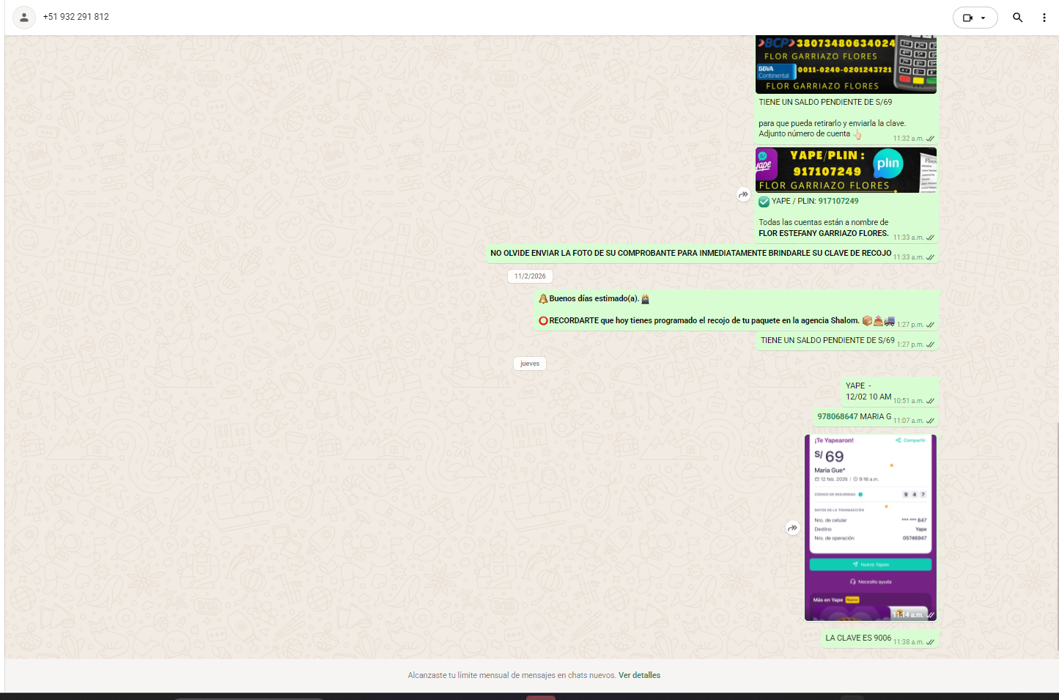The width and height of the screenshot is (1059, 700).
Task: Click the contact profile avatar icon
Action: pos(24,18)
